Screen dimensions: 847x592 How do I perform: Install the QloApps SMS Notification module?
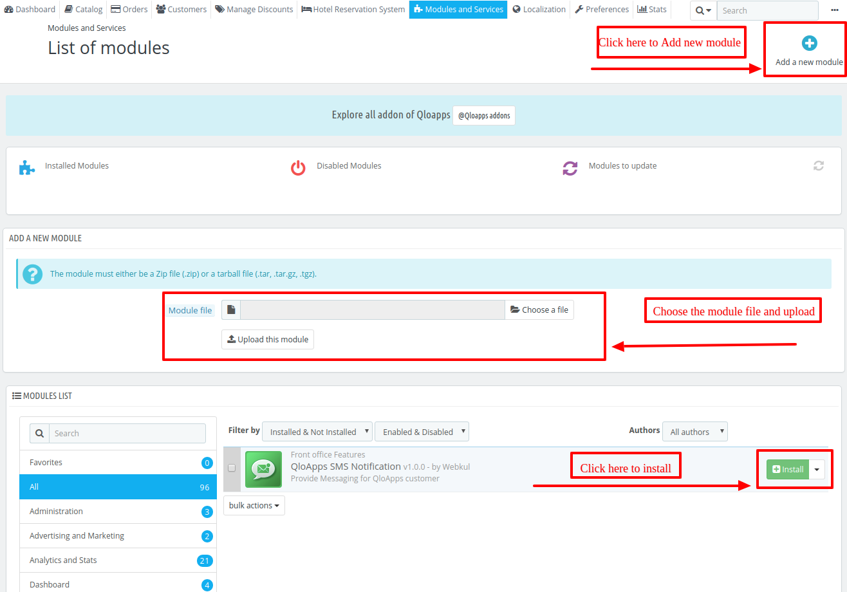[788, 469]
